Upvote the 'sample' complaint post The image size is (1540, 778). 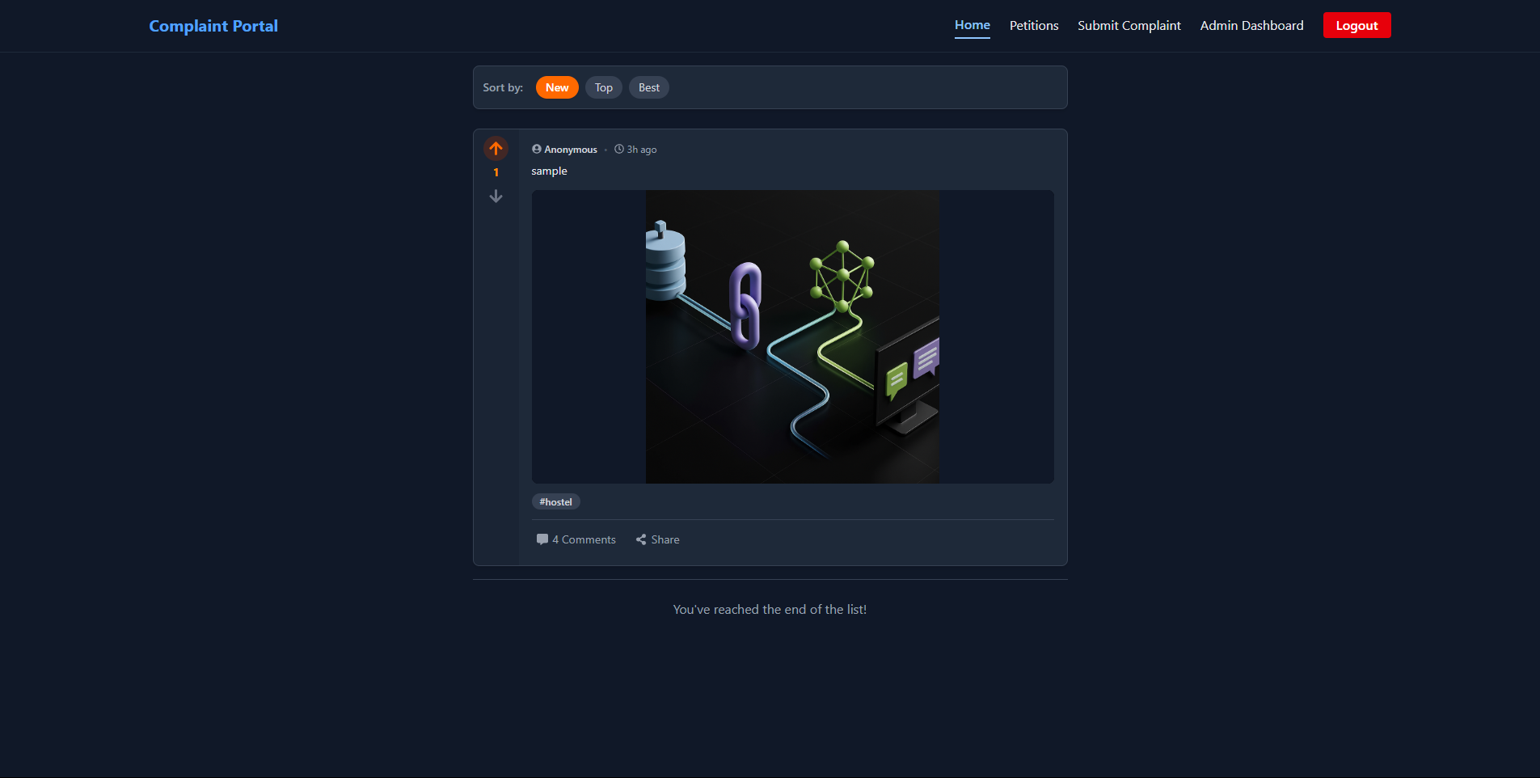pos(496,148)
